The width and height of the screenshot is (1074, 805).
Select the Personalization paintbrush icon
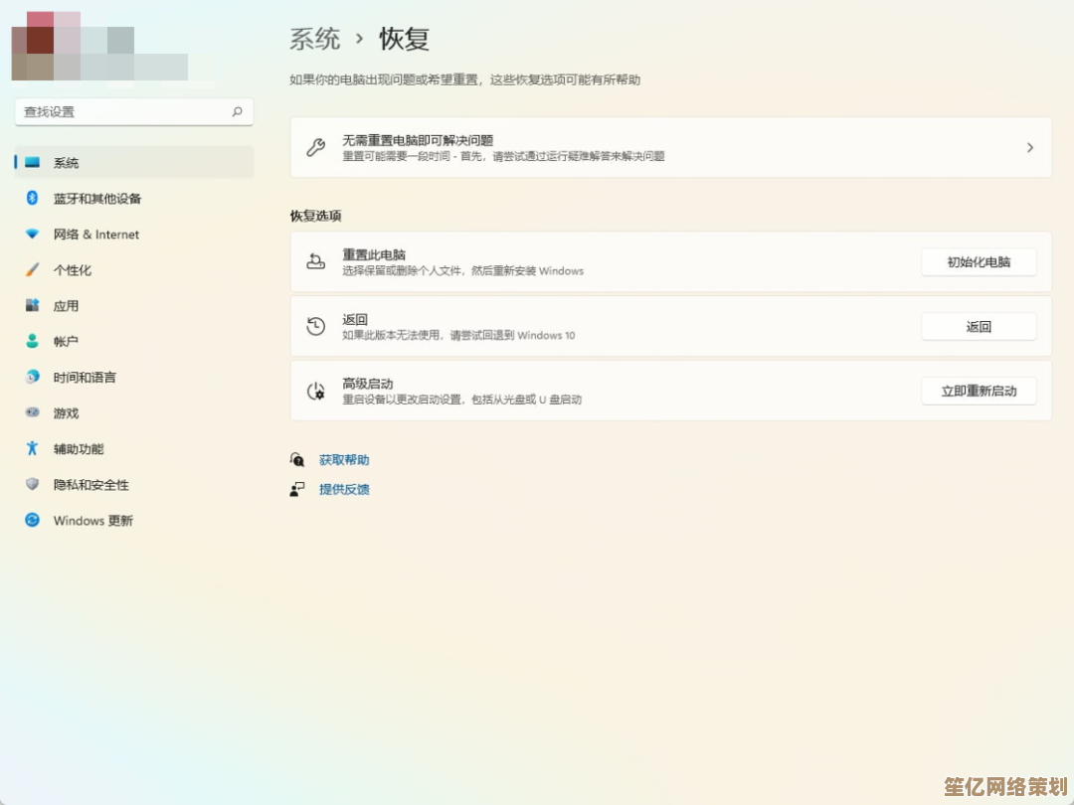[32, 269]
